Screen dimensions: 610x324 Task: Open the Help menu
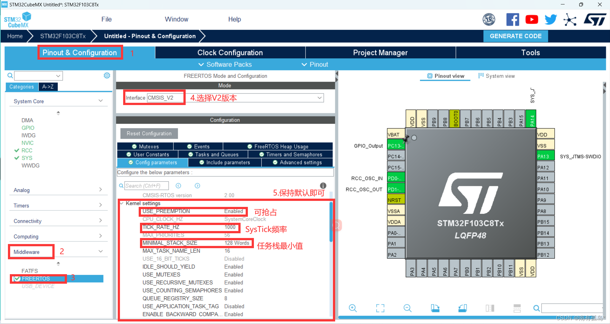click(235, 19)
